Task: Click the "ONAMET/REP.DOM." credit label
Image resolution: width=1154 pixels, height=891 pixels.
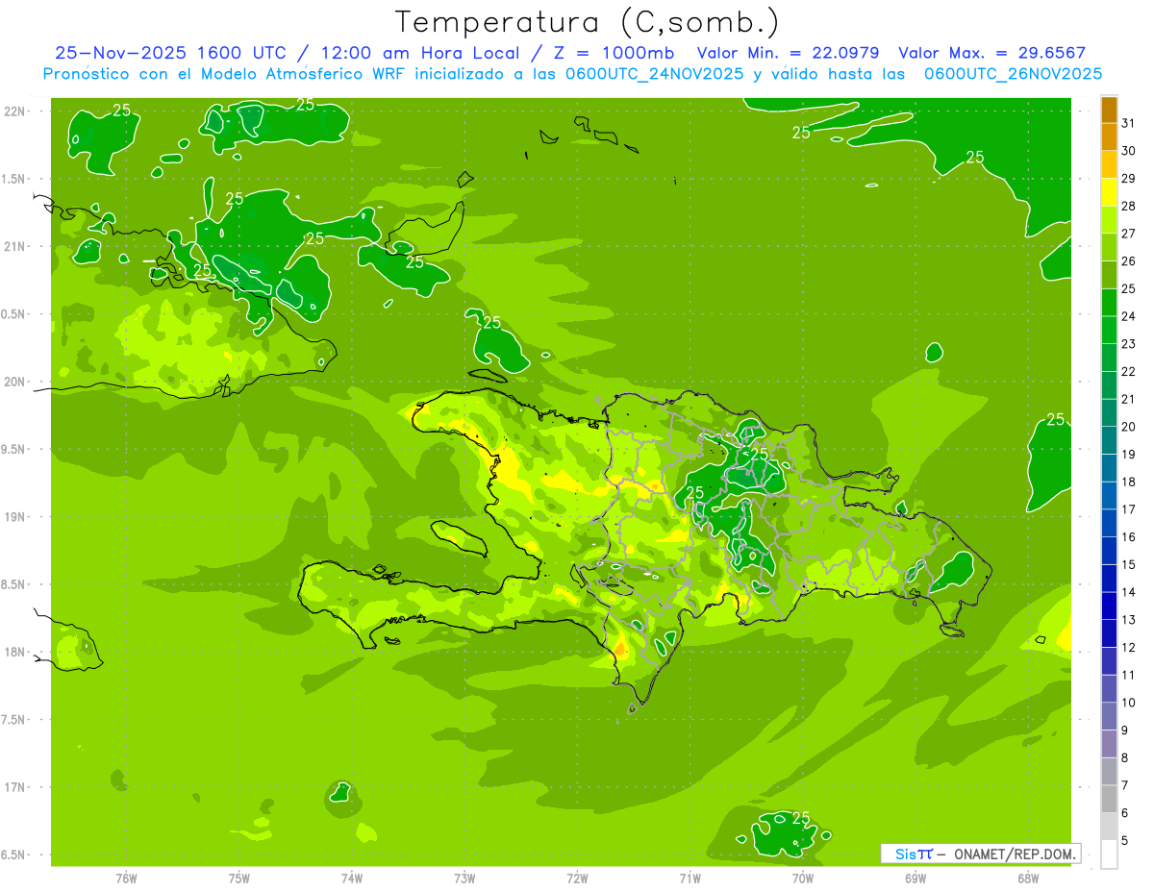Action: click(x=1015, y=854)
